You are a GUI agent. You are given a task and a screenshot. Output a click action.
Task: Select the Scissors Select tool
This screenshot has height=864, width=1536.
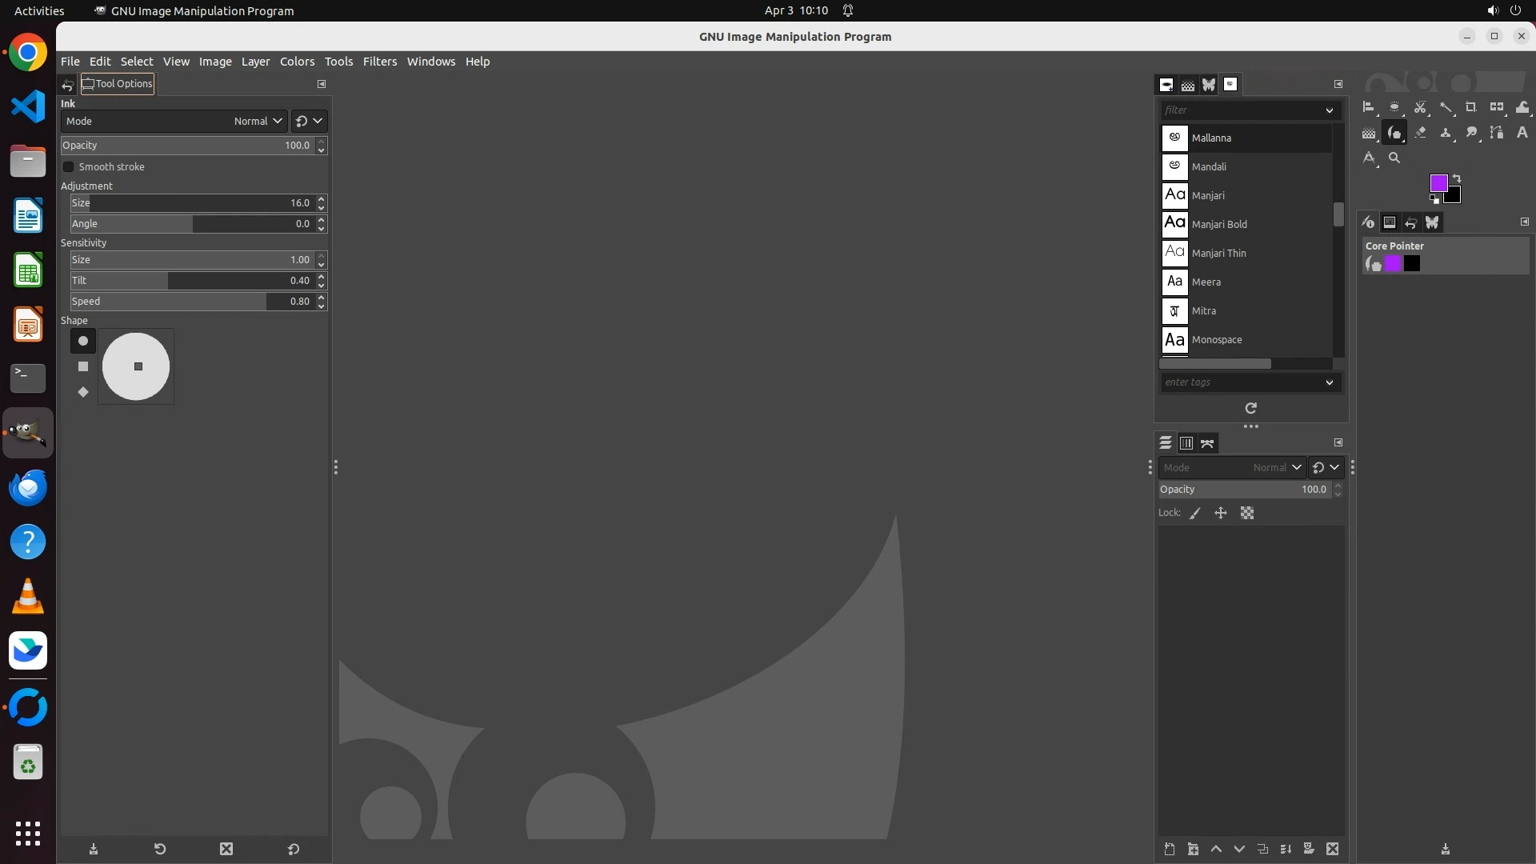click(x=1420, y=107)
